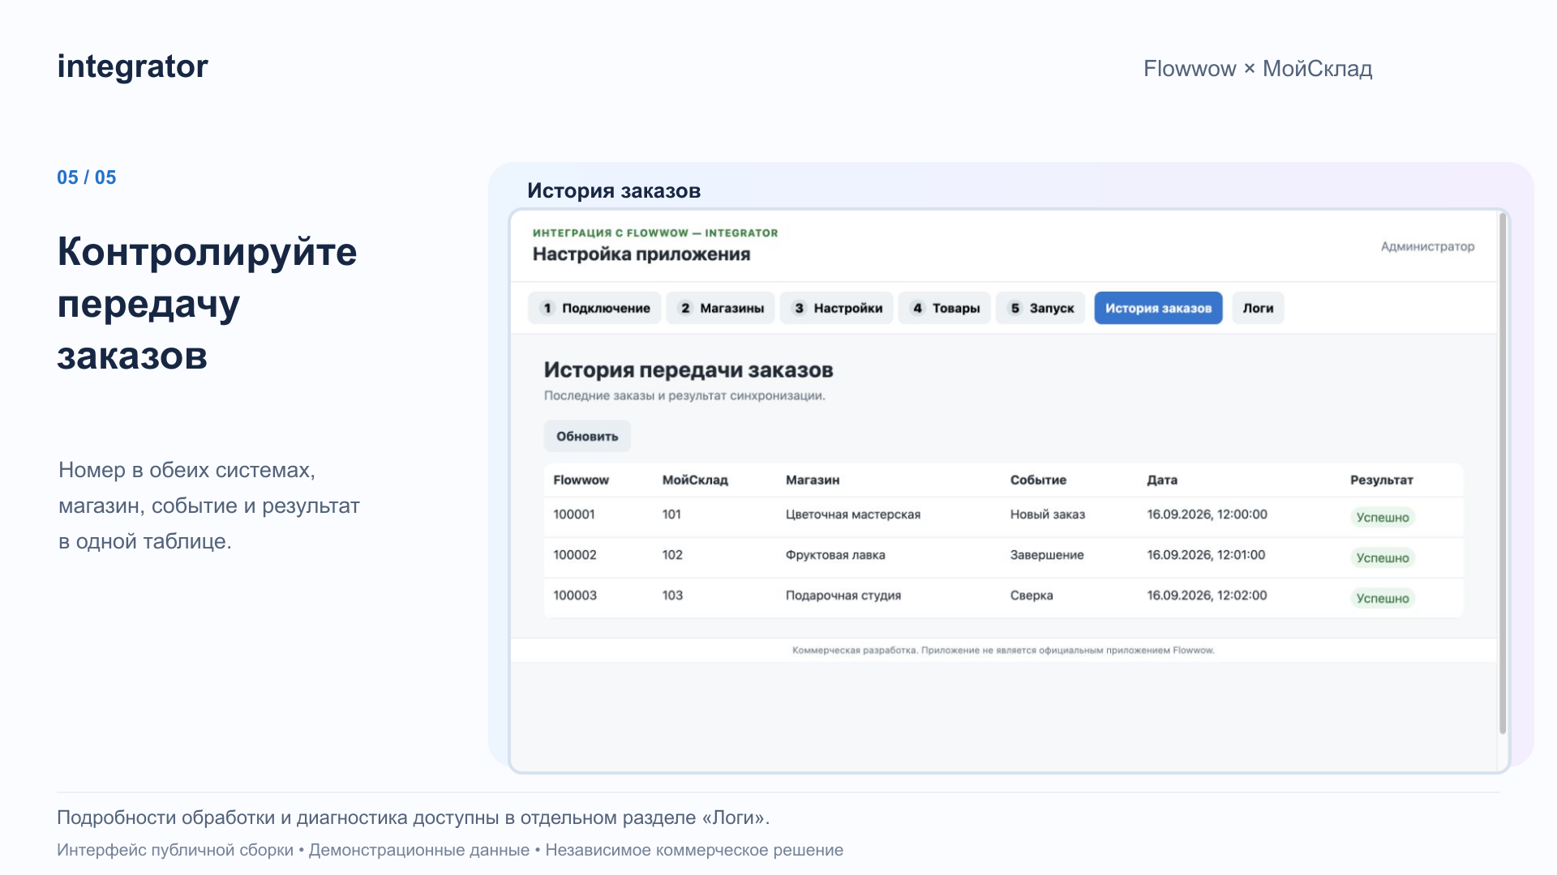
Task: Click the Дата column header
Action: tap(1162, 480)
